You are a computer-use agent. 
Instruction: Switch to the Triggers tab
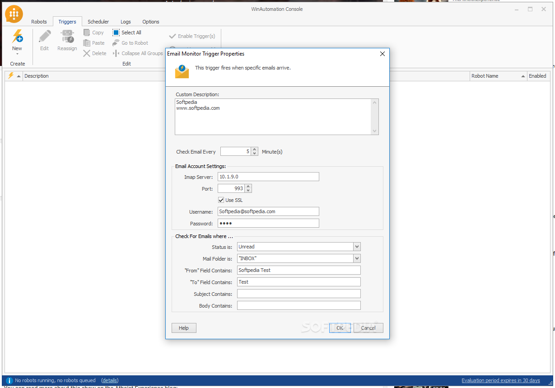click(x=67, y=22)
